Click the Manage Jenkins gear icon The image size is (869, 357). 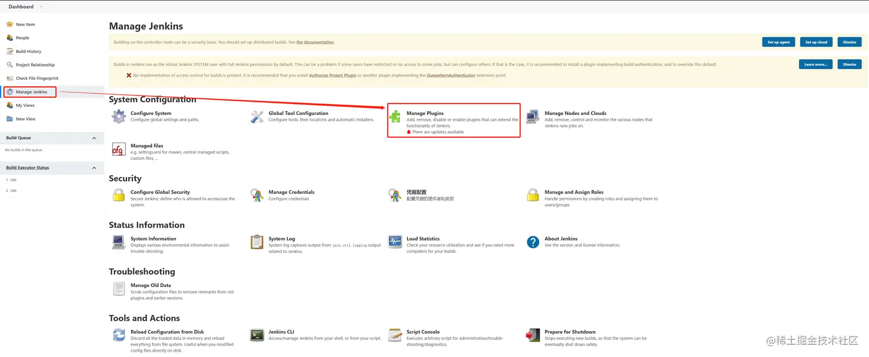coord(10,92)
